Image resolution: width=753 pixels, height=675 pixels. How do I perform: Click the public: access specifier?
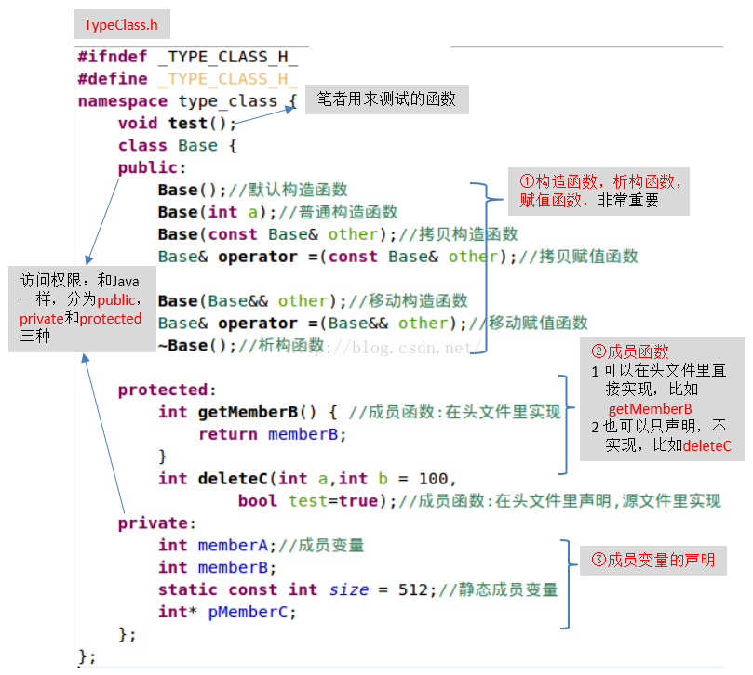click(152, 167)
